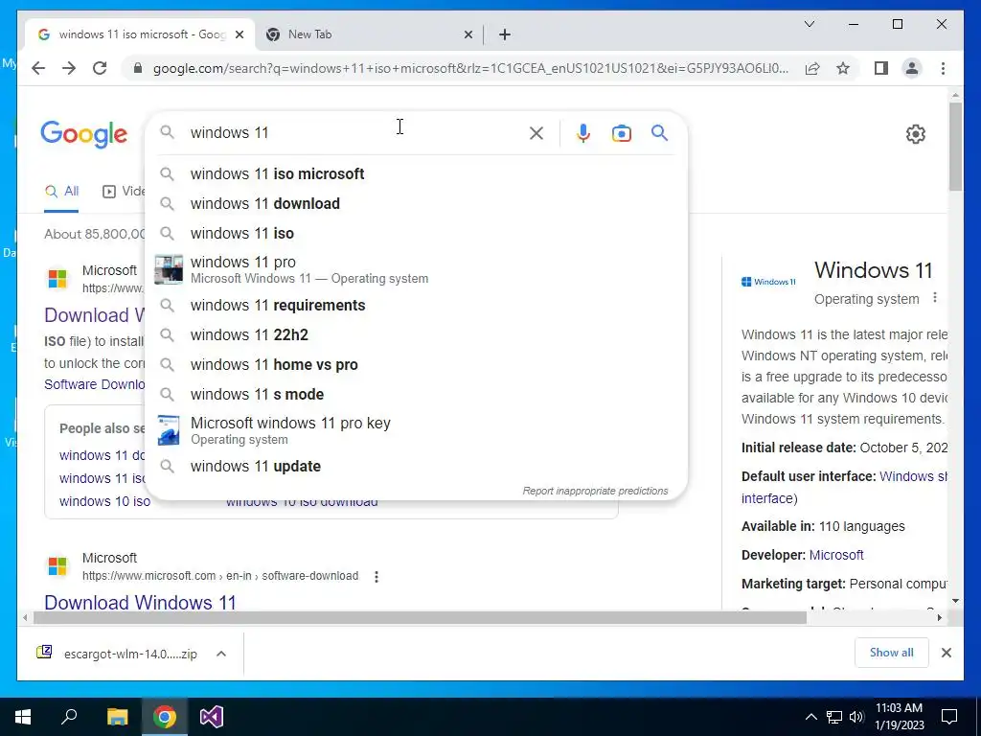Close the New Tab tab

(468, 34)
